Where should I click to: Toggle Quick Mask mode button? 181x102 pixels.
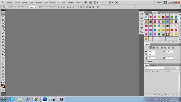pyautogui.click(x=3, y=90)
